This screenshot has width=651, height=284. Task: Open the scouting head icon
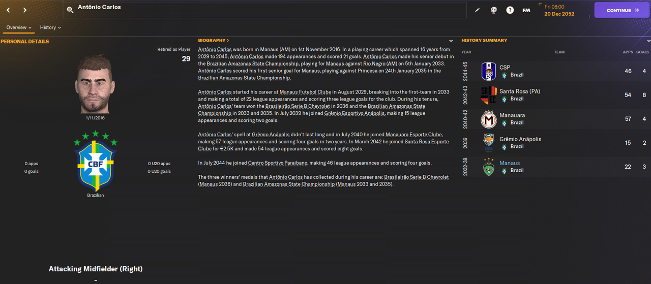click(493, 10)
